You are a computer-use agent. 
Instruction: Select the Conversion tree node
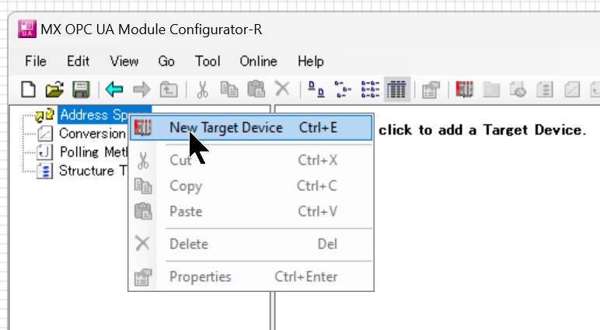point(92,134)
